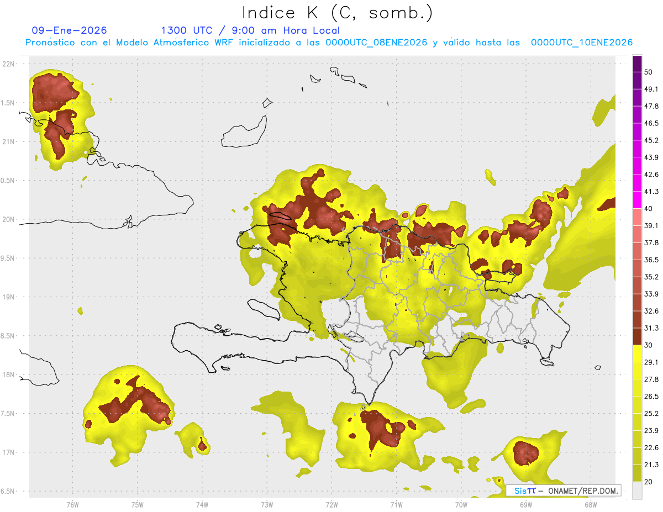Screen dimensions: 663x512
Task: Click the colorbar value "36.5"
Action: (651, 260)
